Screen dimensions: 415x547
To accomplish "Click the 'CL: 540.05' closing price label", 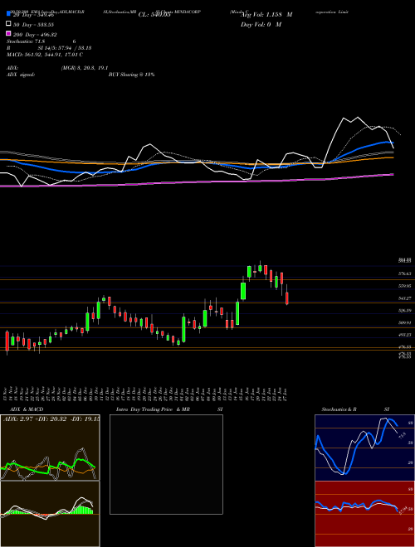I will click(x=154, y=15).
